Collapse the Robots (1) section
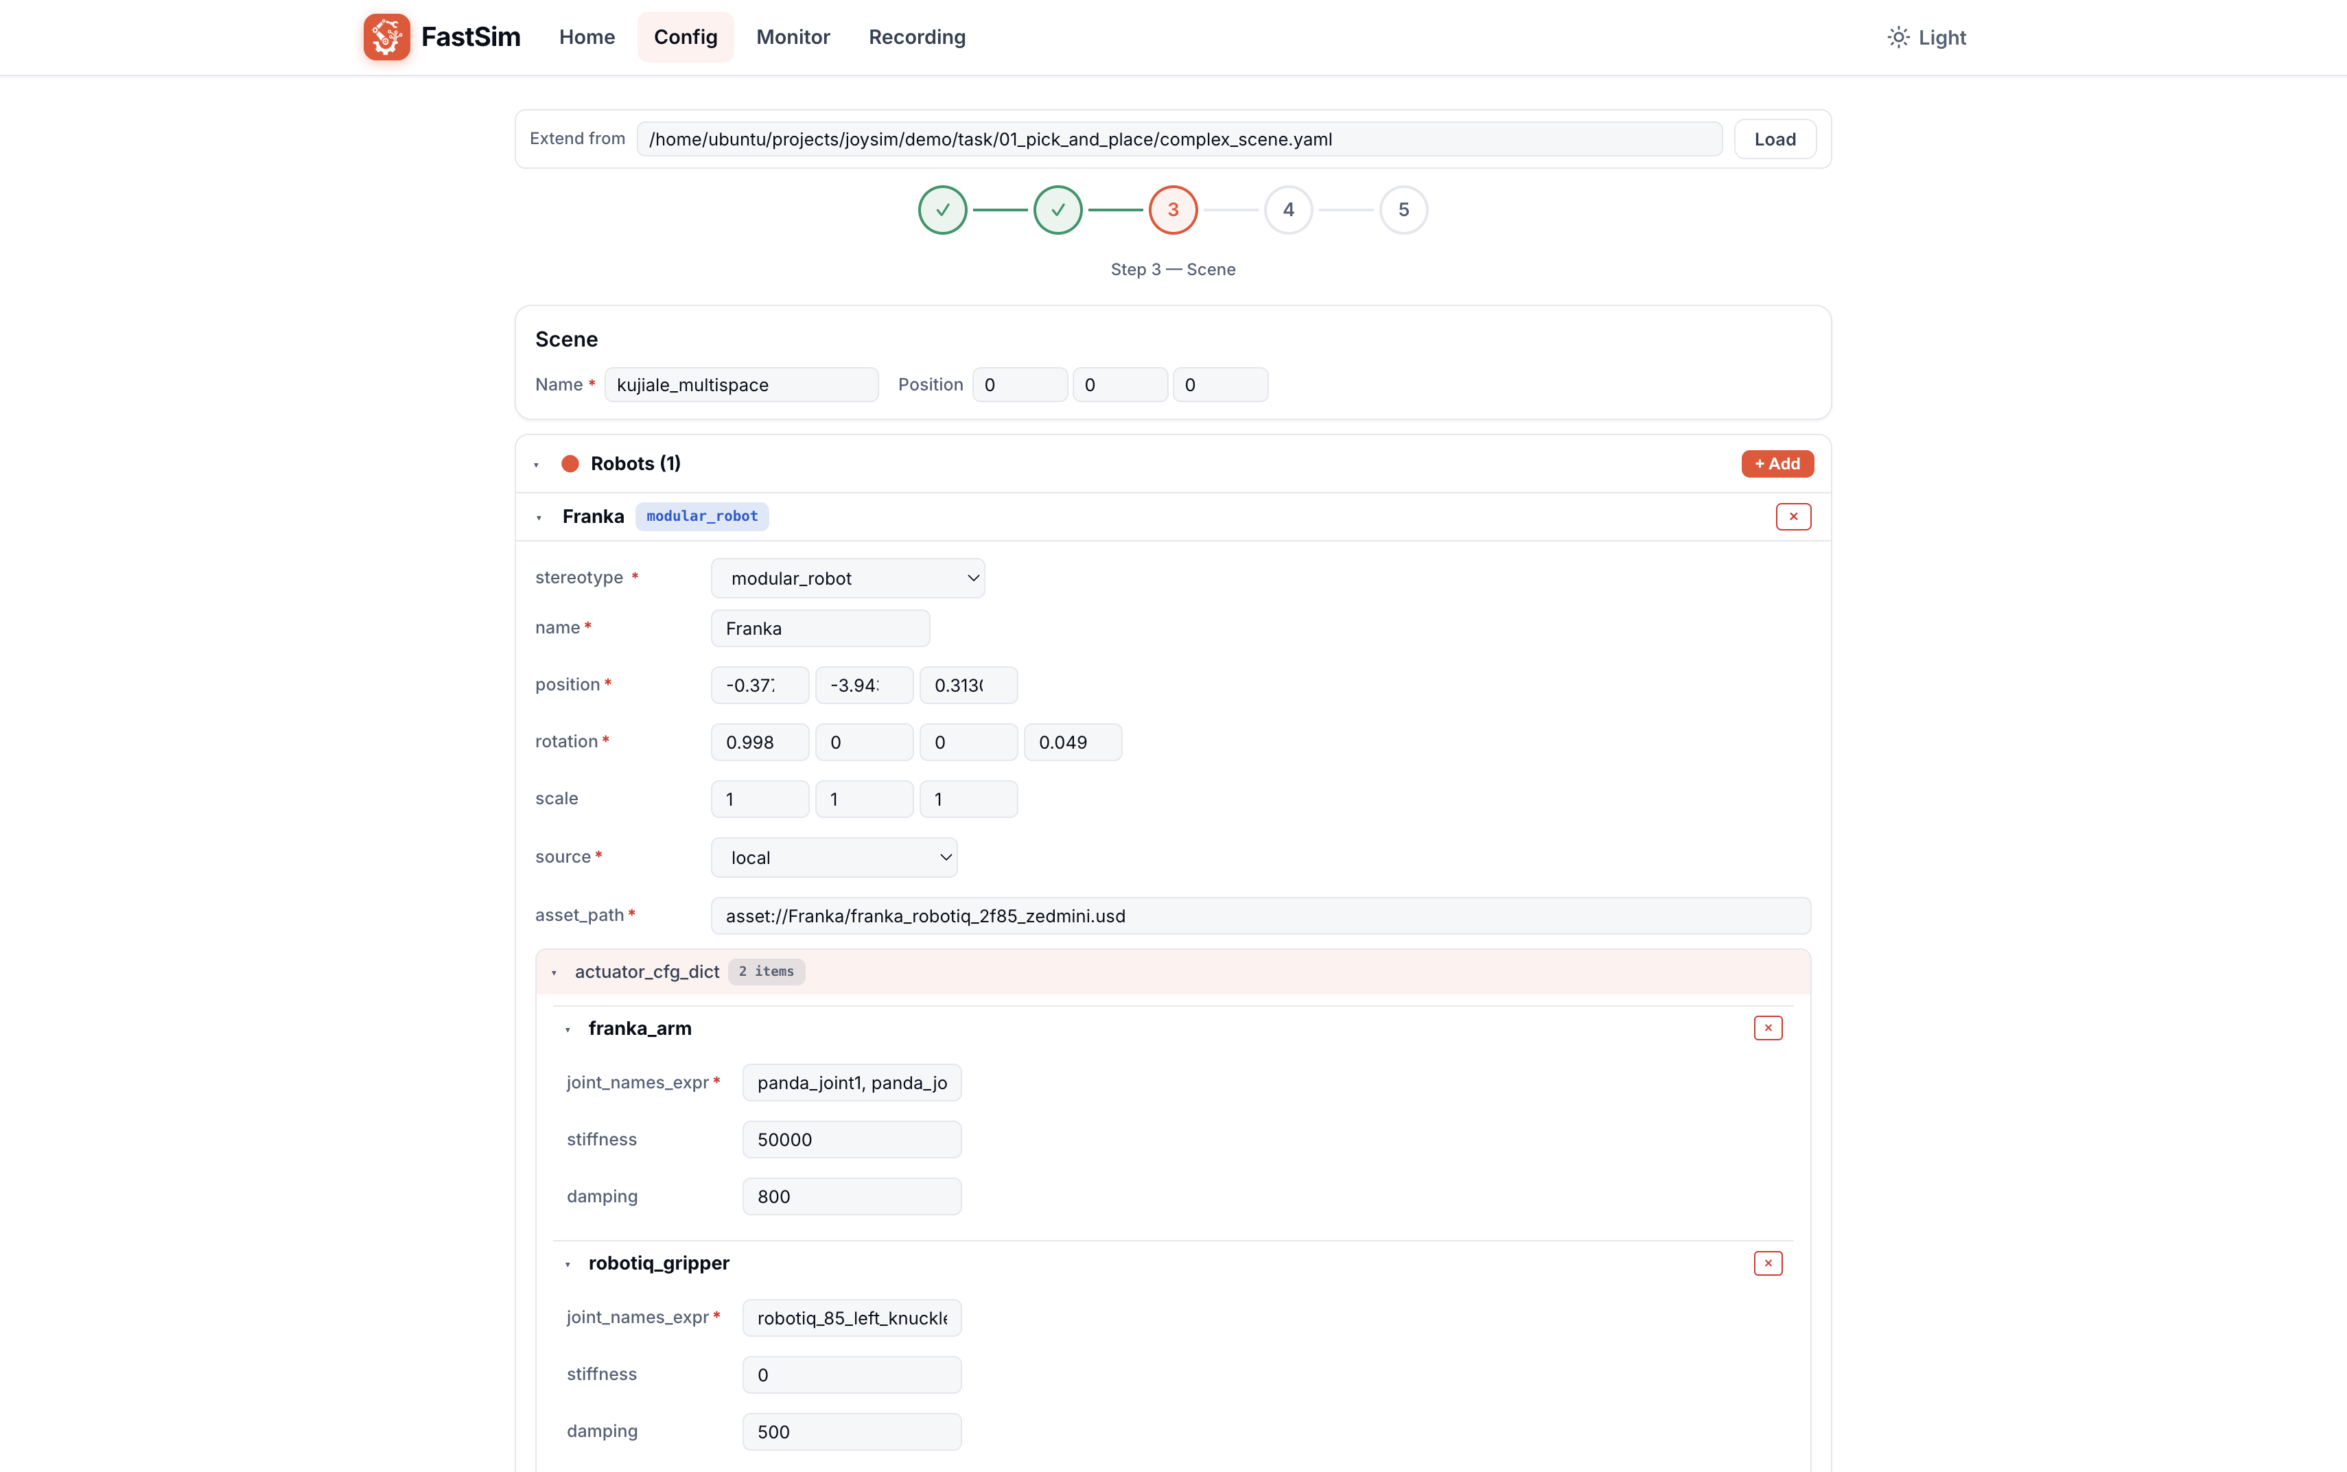Screen dimensions: 2347x1472 (537, 465)
